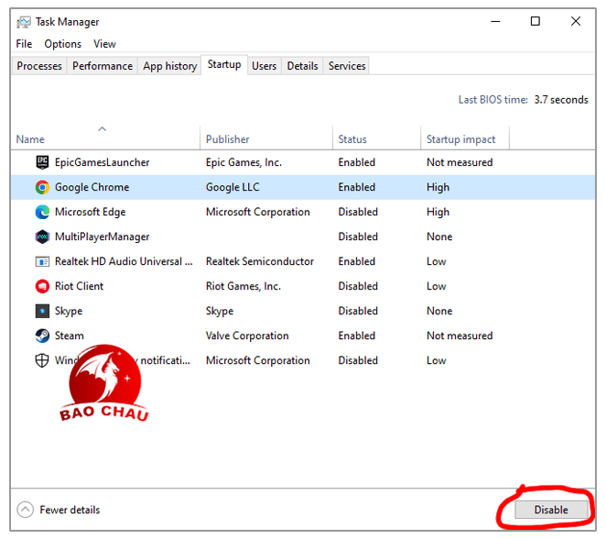Switch to the Users tab
This screenshot has height=539, width=606.
point(264,66)
